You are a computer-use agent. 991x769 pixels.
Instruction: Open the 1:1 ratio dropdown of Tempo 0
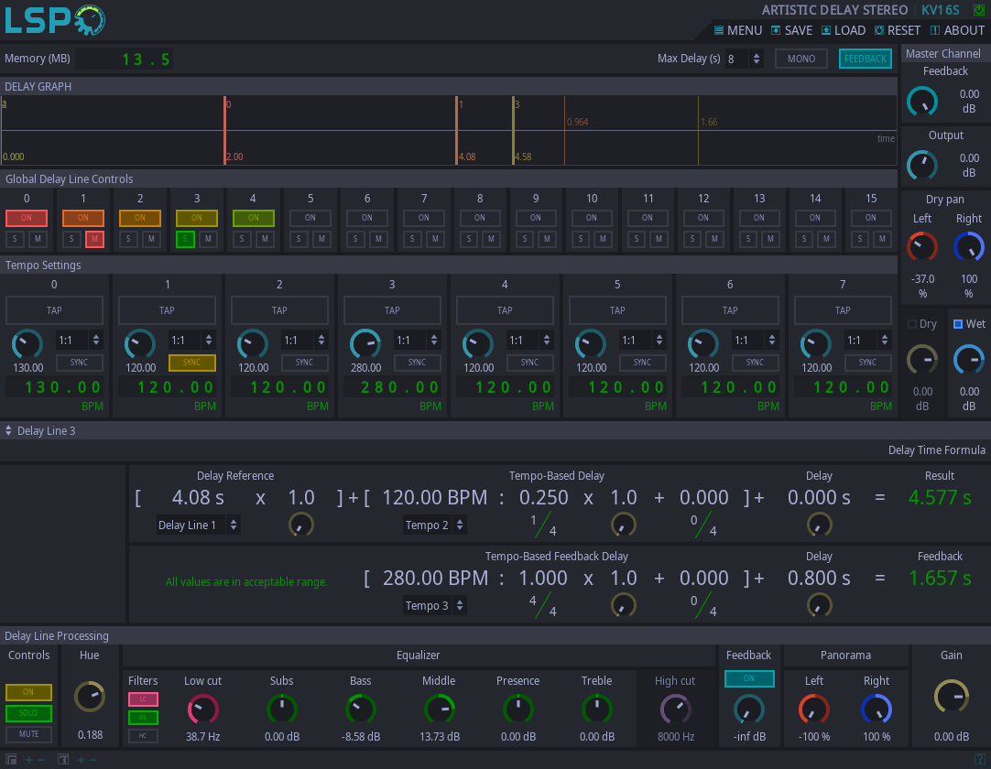79,341
